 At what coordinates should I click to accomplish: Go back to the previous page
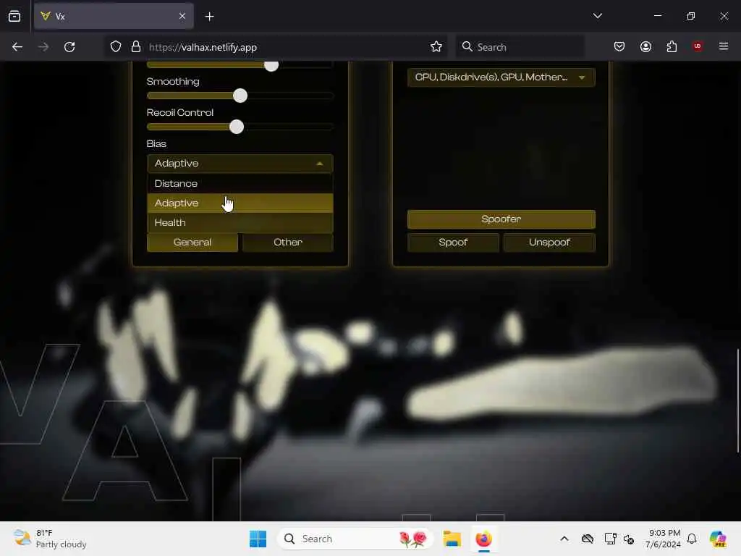pyautogui.click(x=17, y=47)
